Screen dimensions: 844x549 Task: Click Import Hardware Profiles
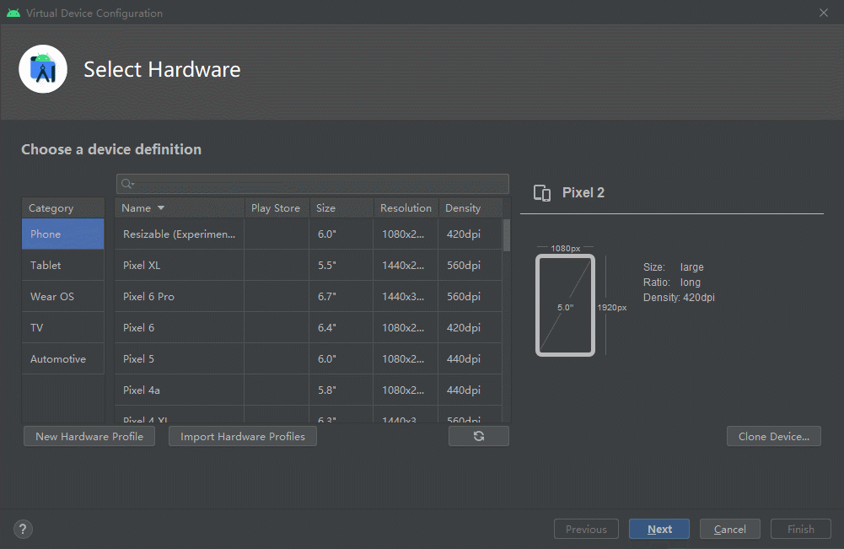click(x=243, y=436)
